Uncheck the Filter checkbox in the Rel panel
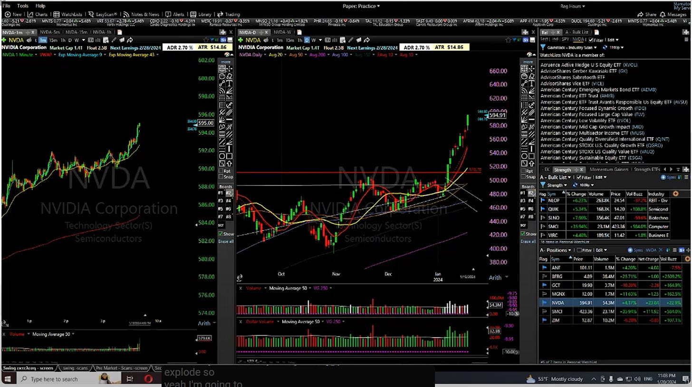Screen dimensions: 692x387 [x=591, y=40]
